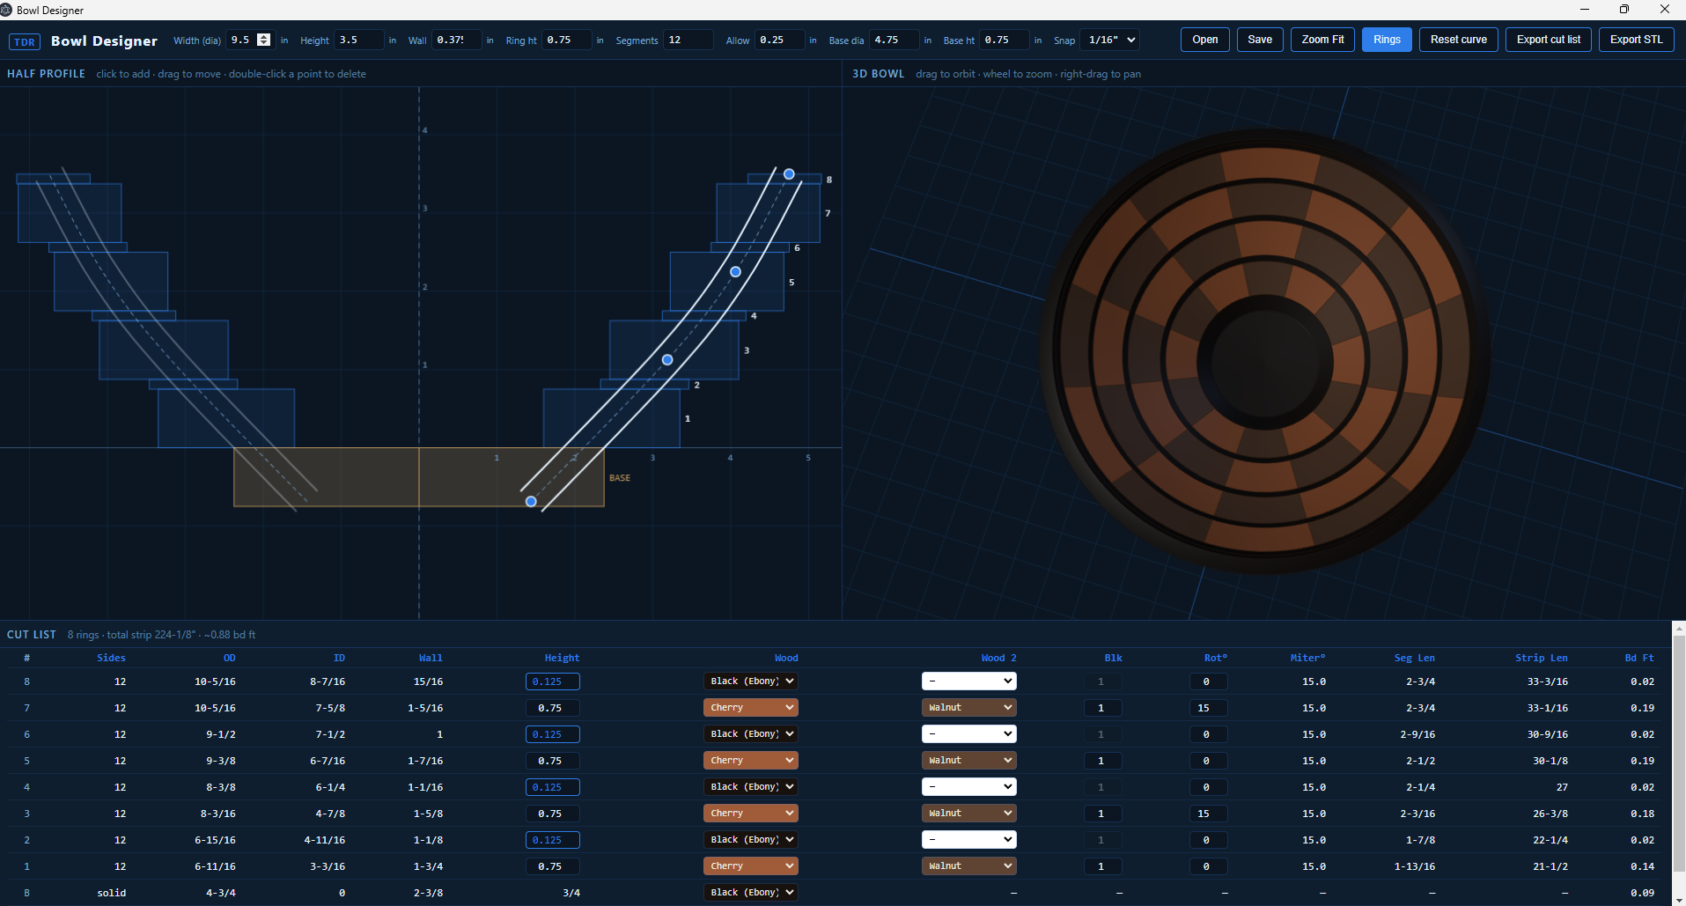Click the Rot° field for ring 3
Viewport: 1686px width, 906px height.
(x=1208, y=814)
